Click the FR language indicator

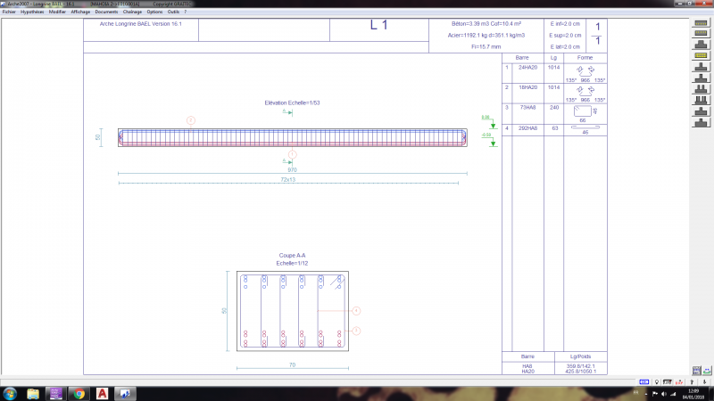coord(635,392)
